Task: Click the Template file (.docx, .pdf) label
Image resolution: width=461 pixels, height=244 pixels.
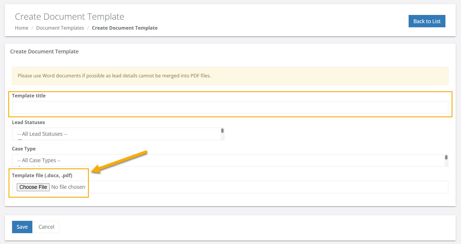Action: pos(42,175)
